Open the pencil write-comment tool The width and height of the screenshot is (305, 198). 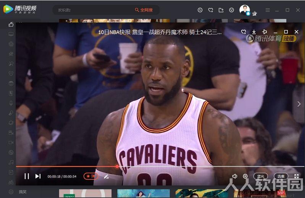pos(106,176)
